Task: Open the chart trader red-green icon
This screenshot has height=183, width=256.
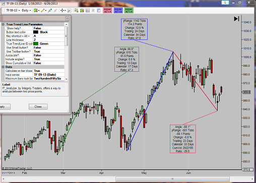Action: (76, 11)
